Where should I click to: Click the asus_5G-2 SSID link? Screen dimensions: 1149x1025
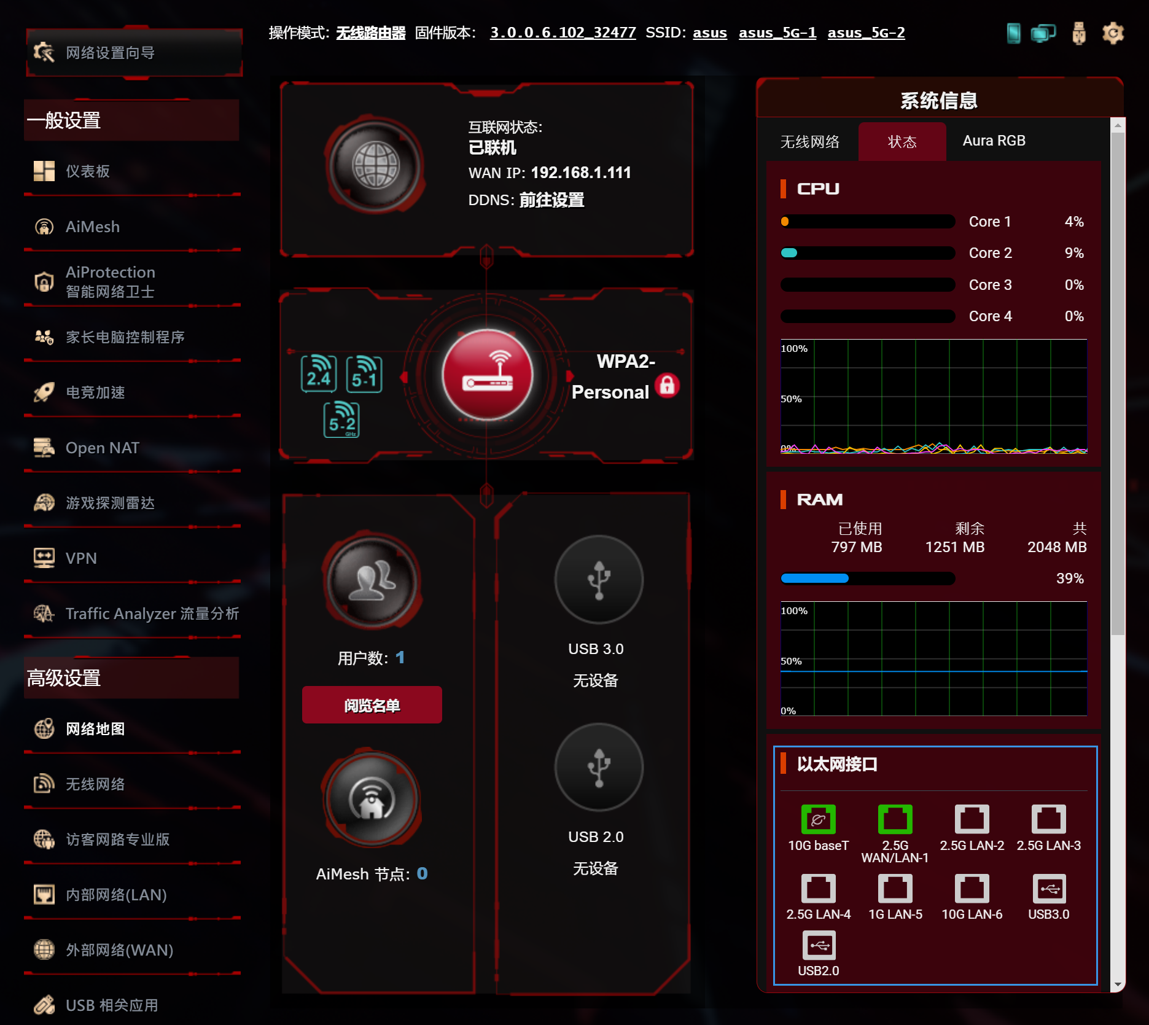866,33
